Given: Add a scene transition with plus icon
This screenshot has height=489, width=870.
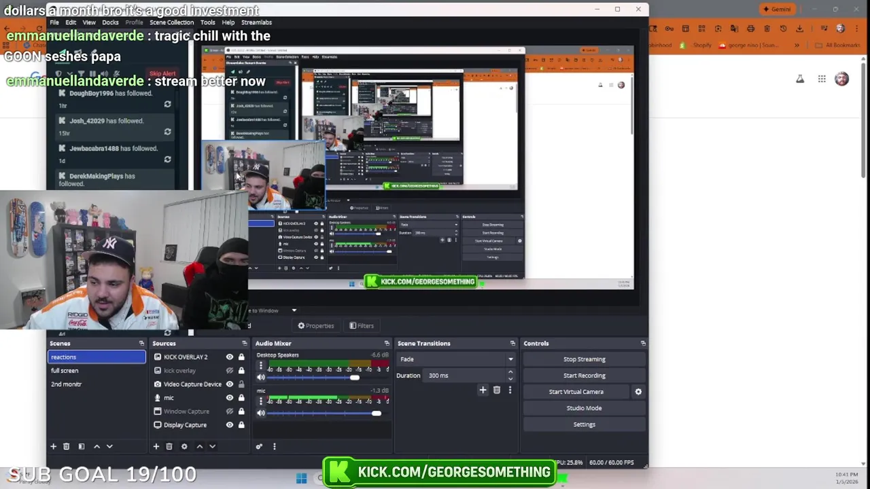Looking at the screenshot, I should [483, 390].
